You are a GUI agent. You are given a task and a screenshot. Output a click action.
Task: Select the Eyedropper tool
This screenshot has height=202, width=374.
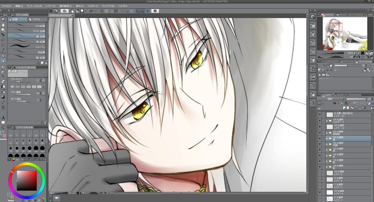[x=3, y=50]
